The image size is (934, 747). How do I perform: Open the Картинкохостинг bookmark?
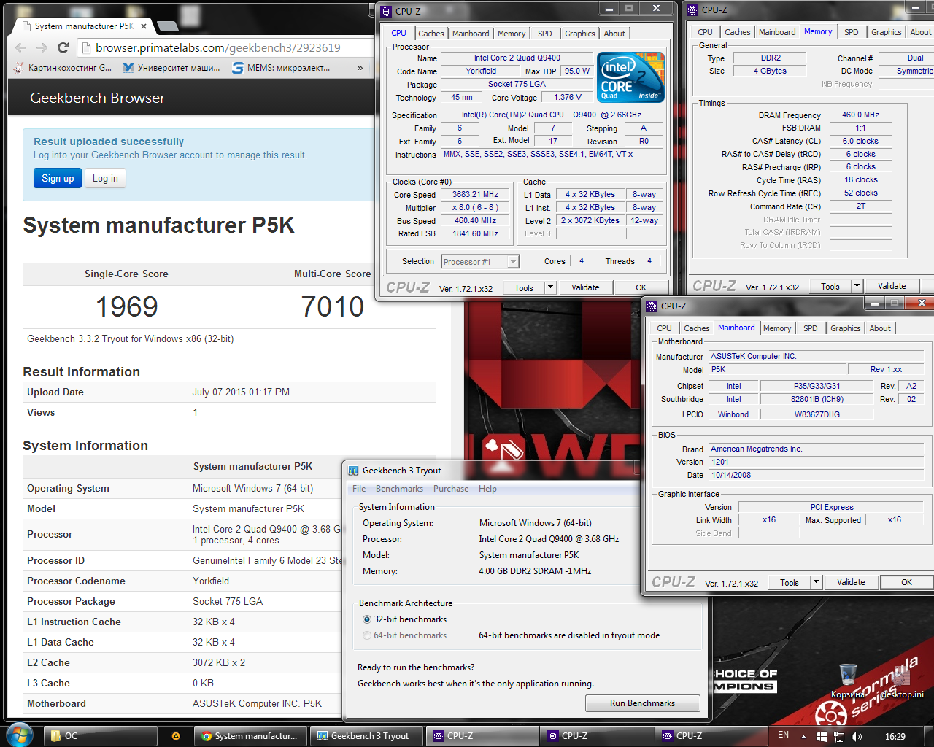click(x=63, y=68)
